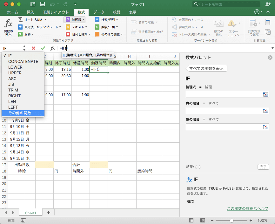
Task: Click the Text (テキスト) functions icon
Action: pyautogui.click(x=68, y=27)
